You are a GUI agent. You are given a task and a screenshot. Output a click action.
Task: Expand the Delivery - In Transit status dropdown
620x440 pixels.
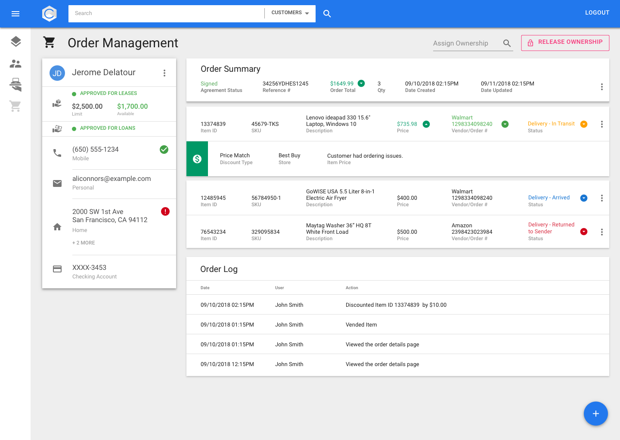coord(584,124)
